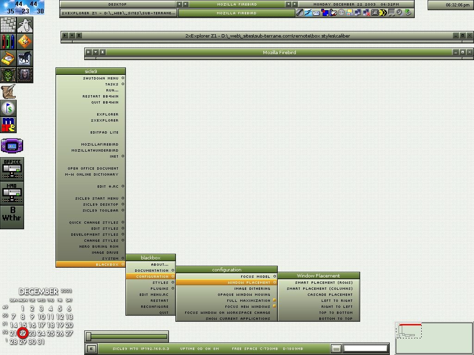Click the Mozilla Firebird taskbar button
474x355 pixels.
click(x=237, y=13)
